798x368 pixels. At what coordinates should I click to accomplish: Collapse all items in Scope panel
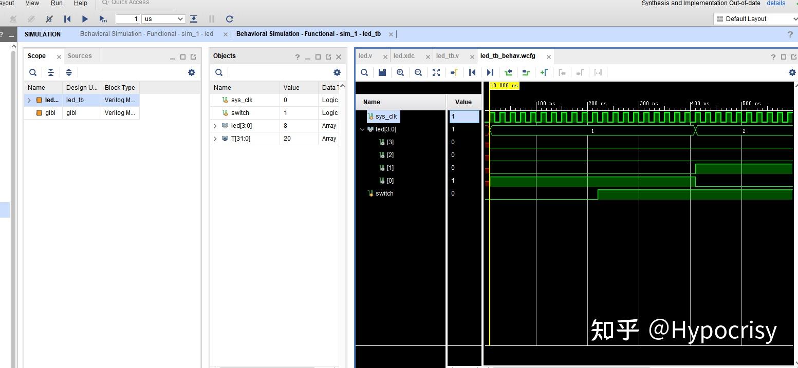tap(51, 72)
